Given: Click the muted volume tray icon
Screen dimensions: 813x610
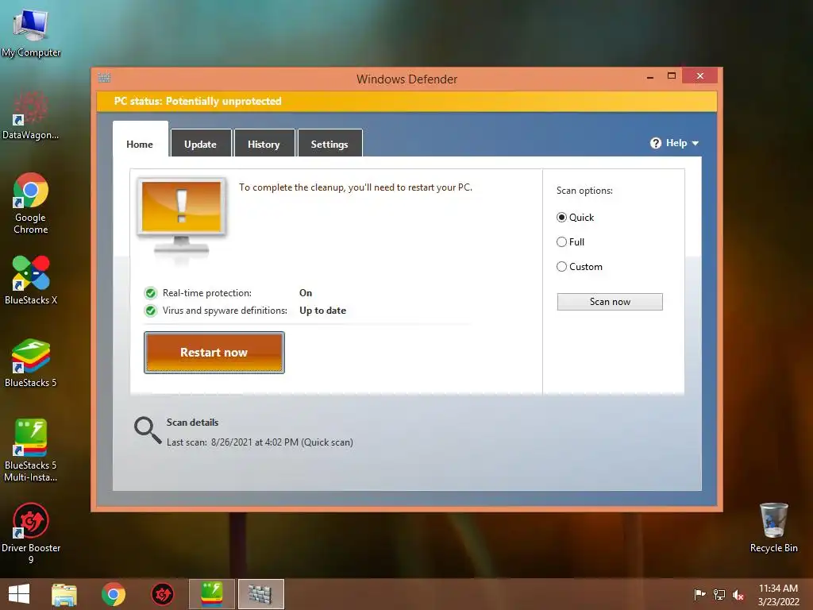Looking at the screenshot, I should [x=738, y=595].
